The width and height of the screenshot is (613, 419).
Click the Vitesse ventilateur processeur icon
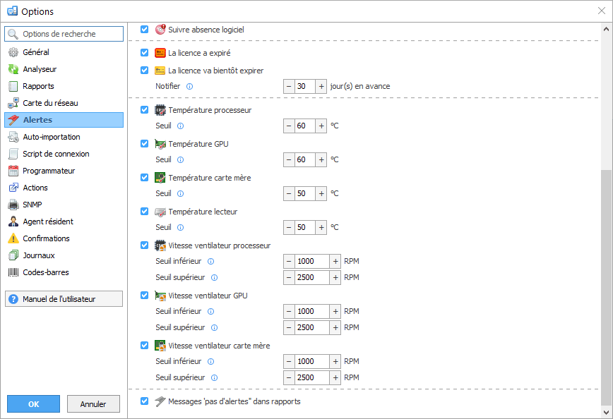(160, 245)
